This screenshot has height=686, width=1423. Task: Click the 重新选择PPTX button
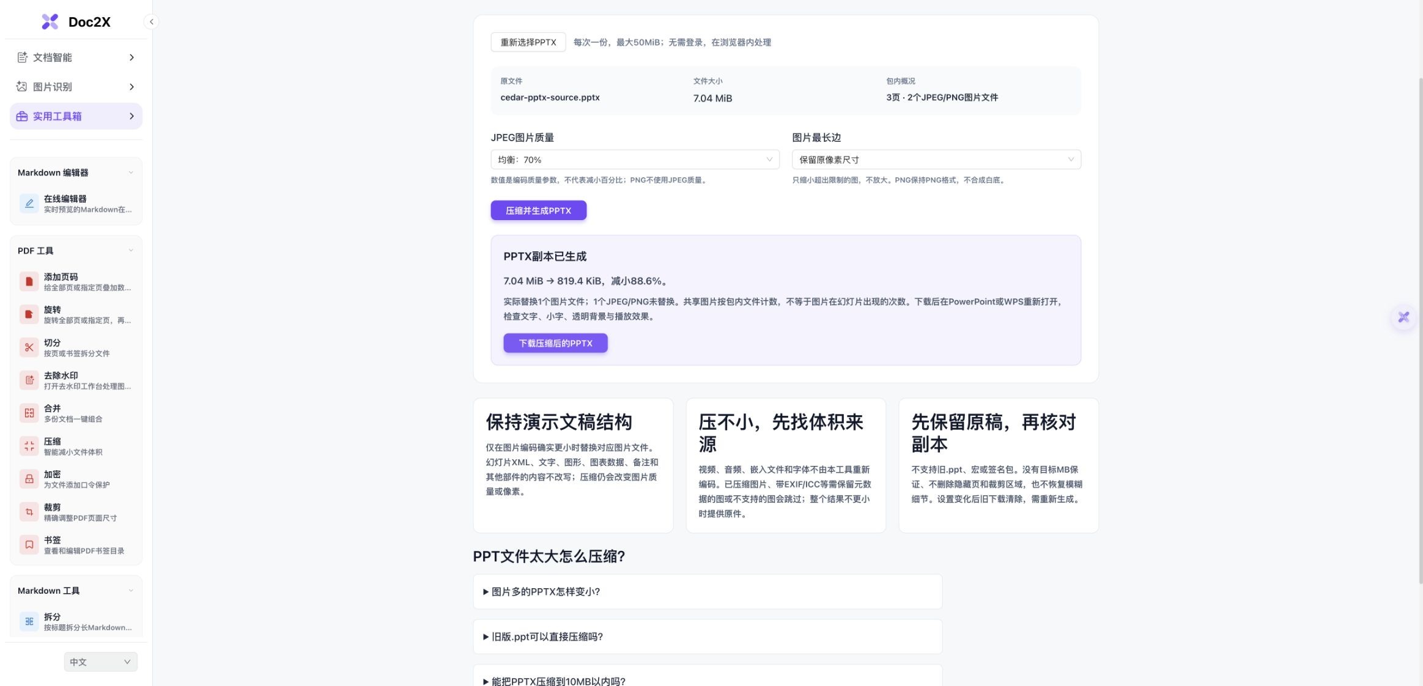pos(528,42)
